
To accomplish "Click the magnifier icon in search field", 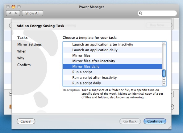I will coord(140,13).
